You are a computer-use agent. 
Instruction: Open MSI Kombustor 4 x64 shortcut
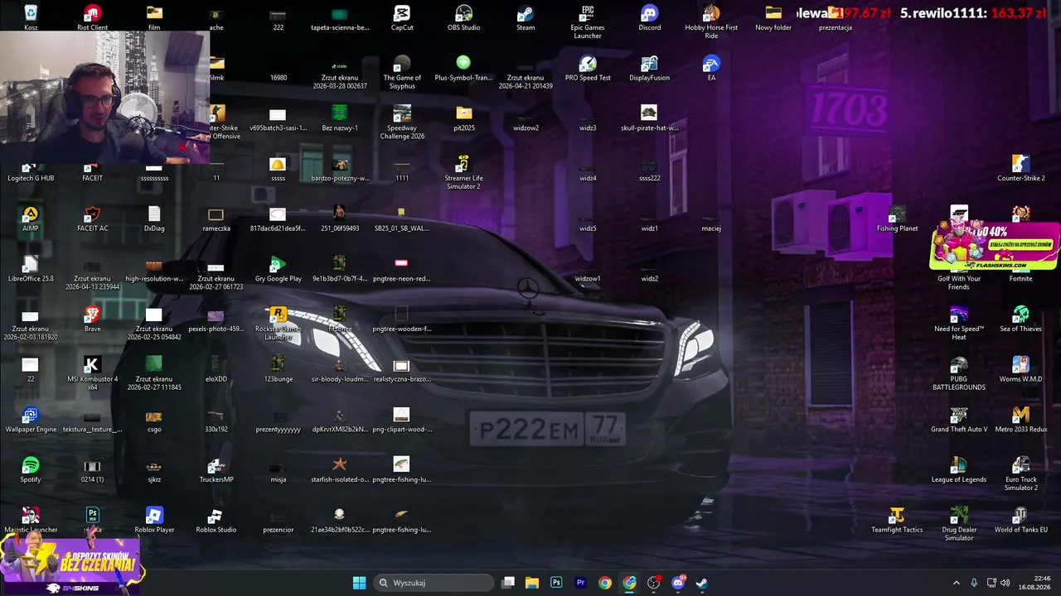pyautogui.click(x=92, y=373)
